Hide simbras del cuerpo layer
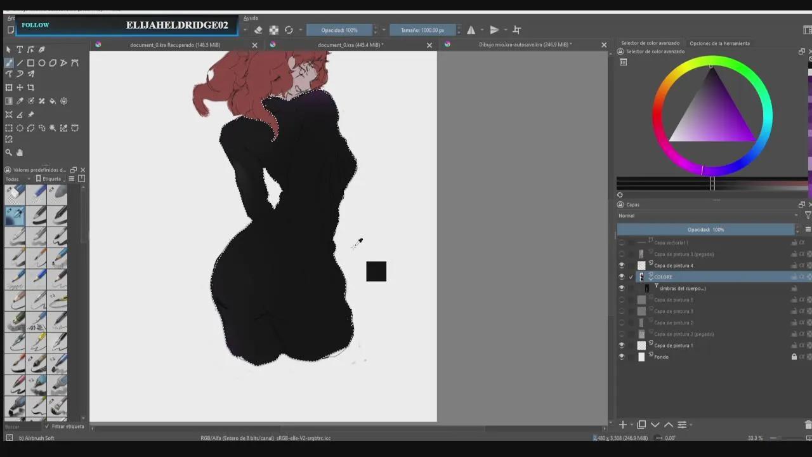812x457 pixels. (x=622, y=288)
